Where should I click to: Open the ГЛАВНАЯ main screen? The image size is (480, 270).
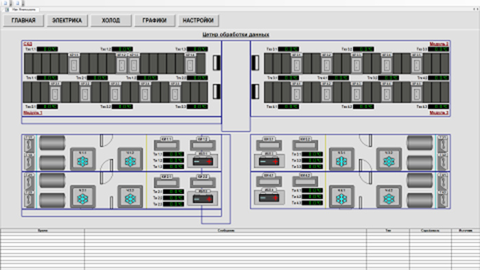23,21
